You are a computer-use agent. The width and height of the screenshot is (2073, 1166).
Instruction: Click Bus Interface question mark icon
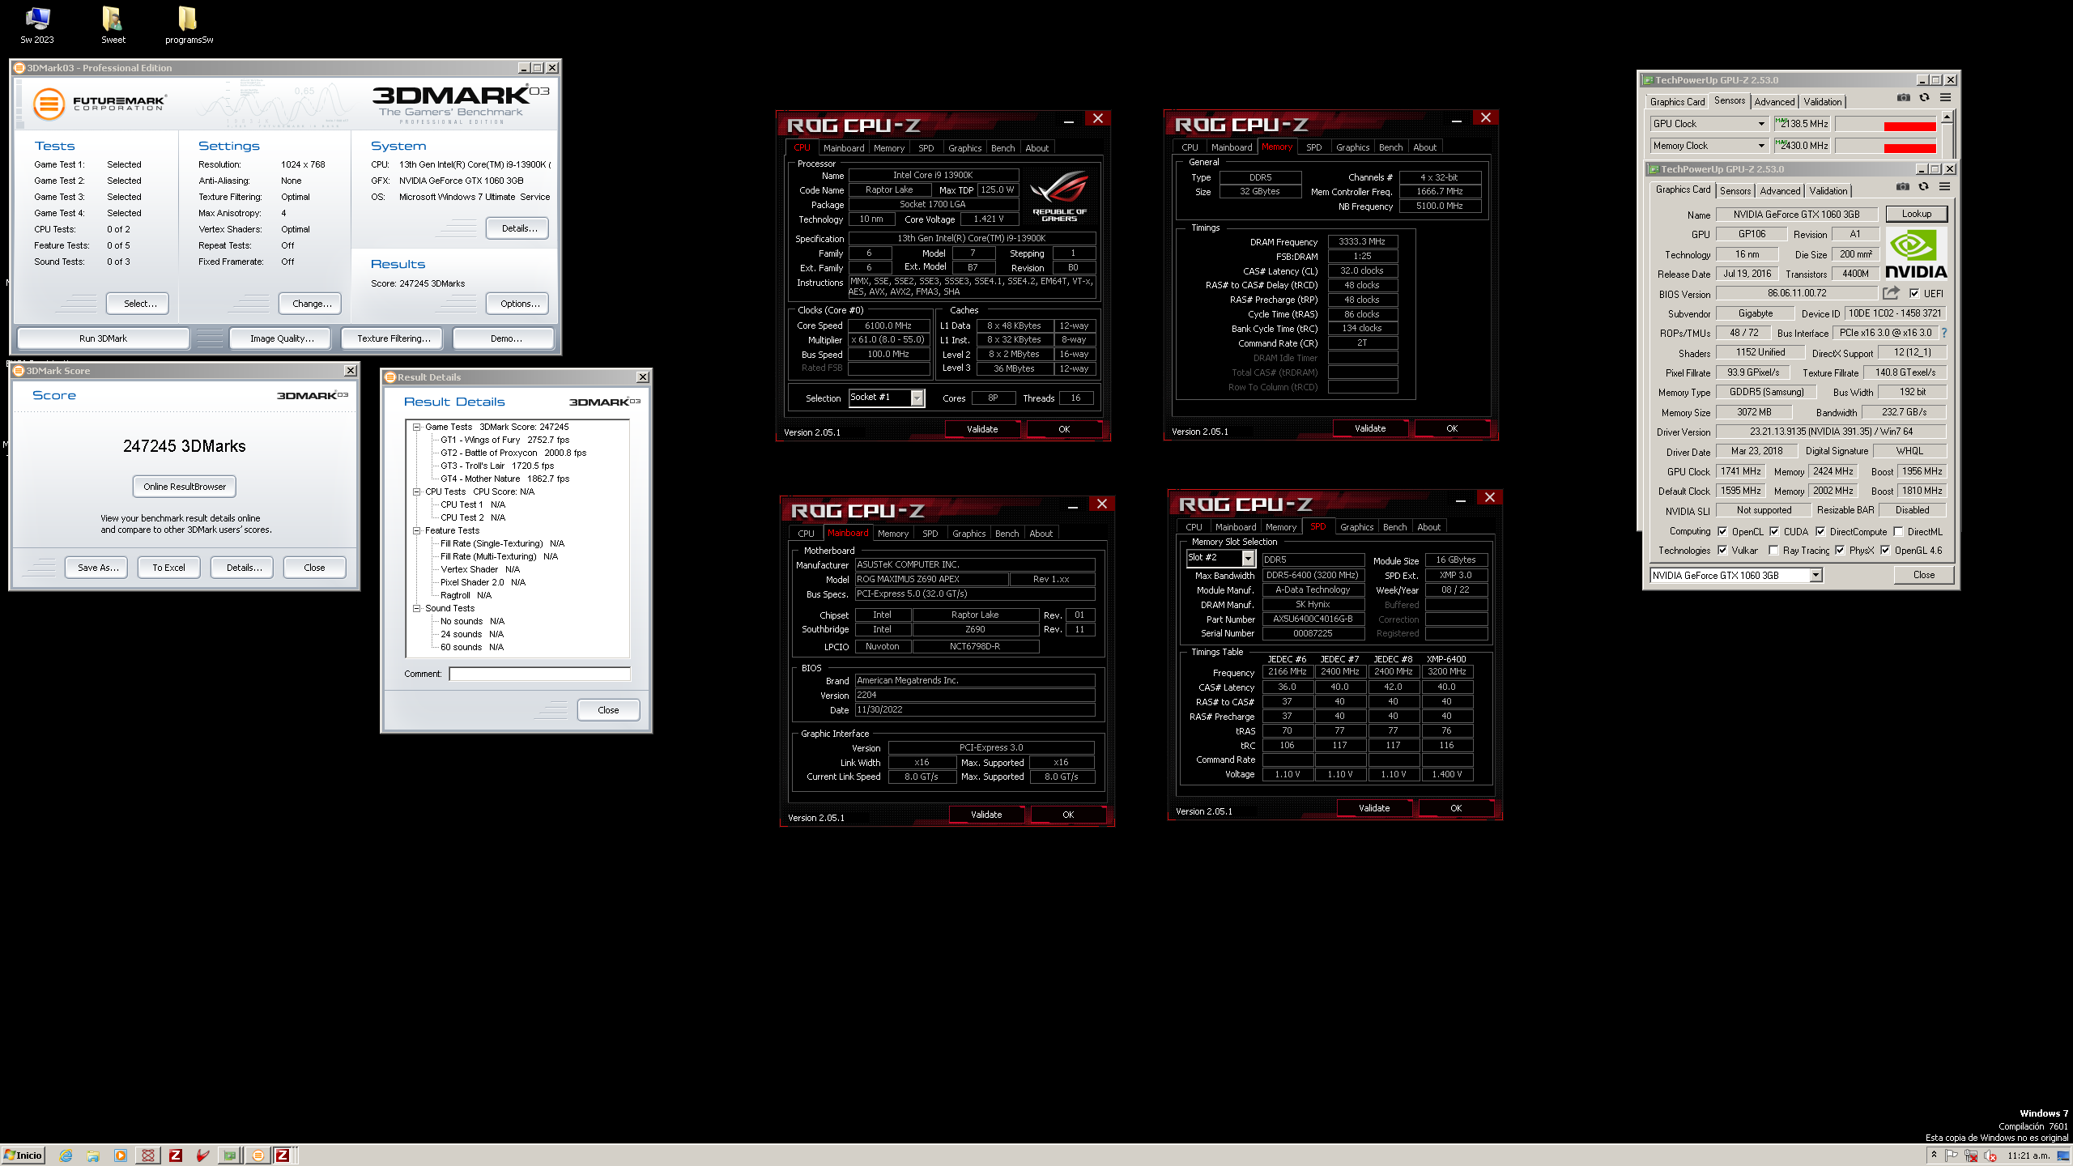click(1943, 333)
